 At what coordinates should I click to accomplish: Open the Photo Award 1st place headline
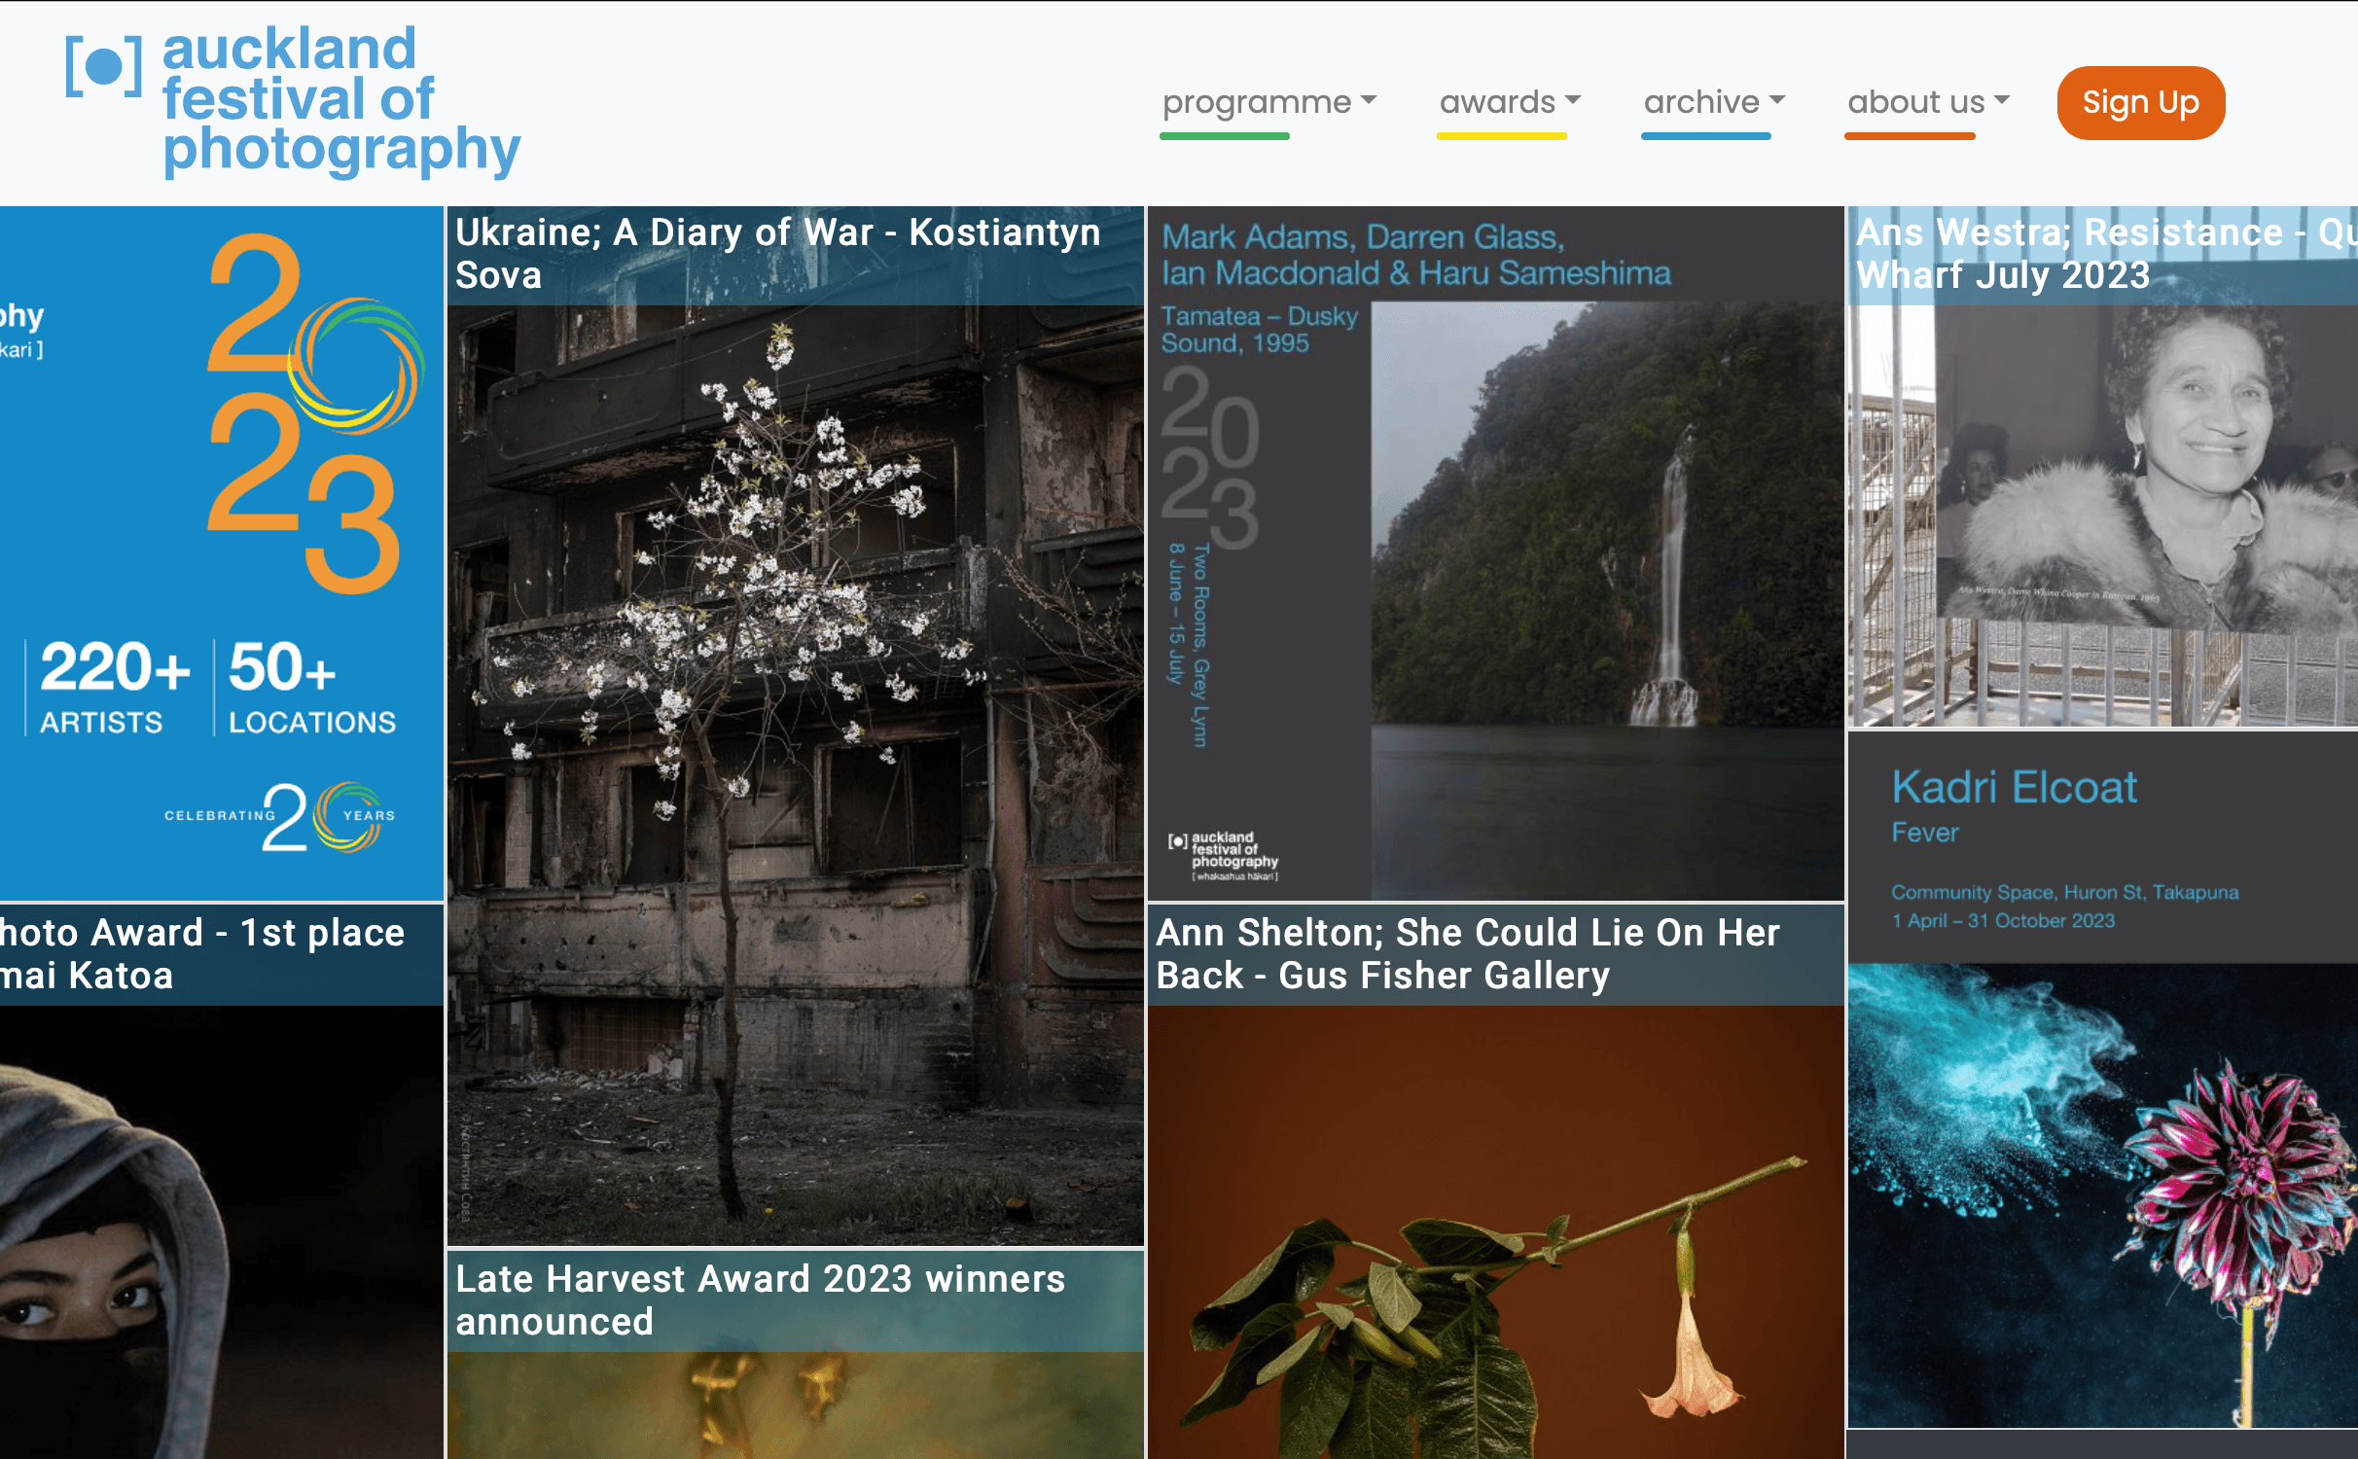pyautogui.click(x=204, y=954)
